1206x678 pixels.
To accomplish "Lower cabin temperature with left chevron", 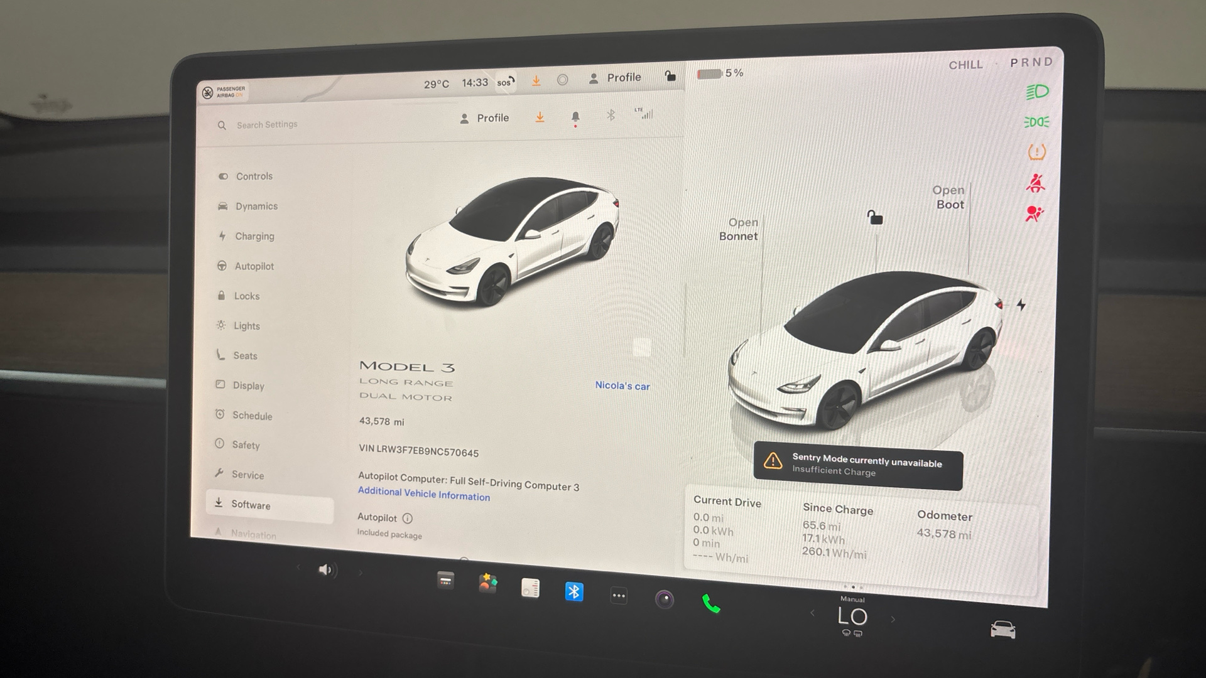I will 812,613.
